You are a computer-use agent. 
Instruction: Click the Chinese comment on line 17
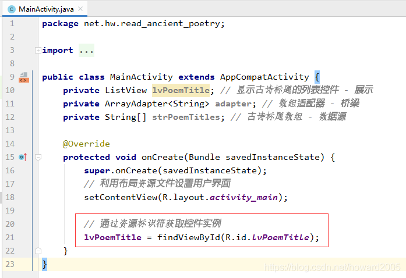pyautogui.click(x=157, y=184)
